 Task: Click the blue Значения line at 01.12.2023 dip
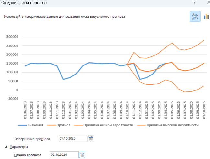point(63,79)
